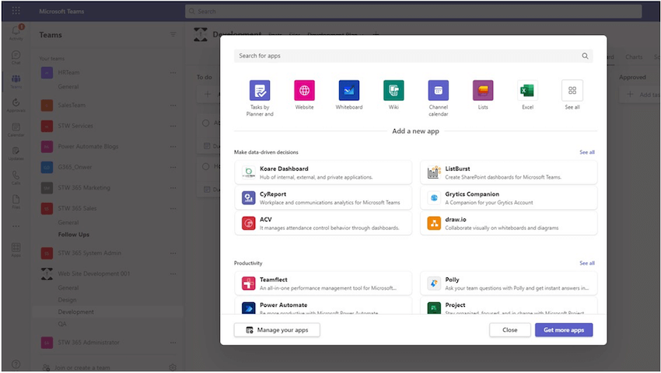Add the Website tab app
The image size is (661, 373).
[x=304, y=95]
